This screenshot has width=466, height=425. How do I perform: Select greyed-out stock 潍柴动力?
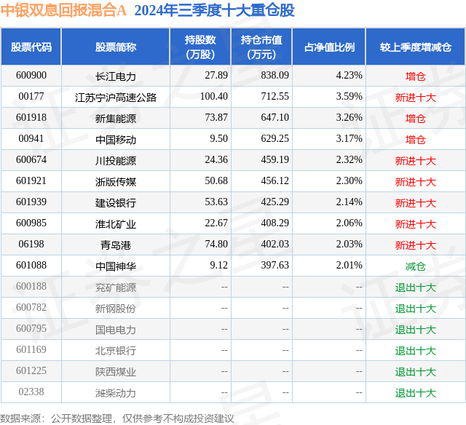[116, 393]
